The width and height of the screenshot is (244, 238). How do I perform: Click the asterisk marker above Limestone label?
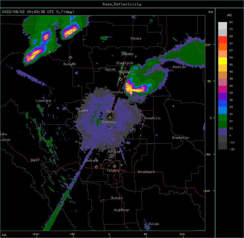point(44,98)
